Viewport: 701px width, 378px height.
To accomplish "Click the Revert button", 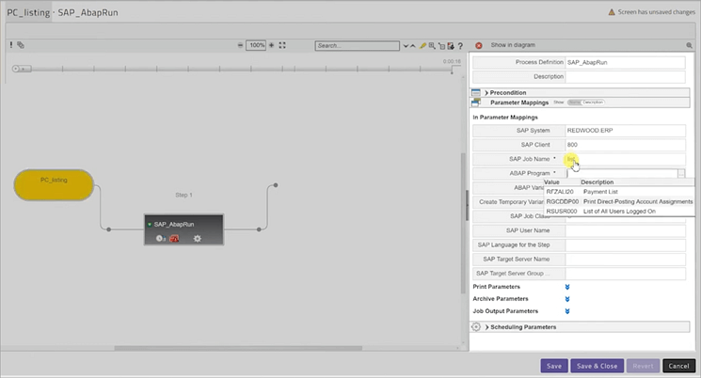I will [643, 366].
